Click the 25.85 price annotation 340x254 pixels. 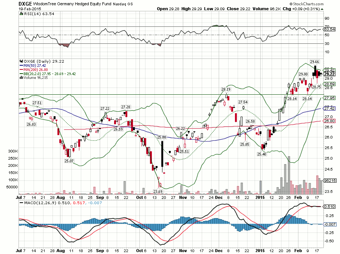[x=244, y=144]
